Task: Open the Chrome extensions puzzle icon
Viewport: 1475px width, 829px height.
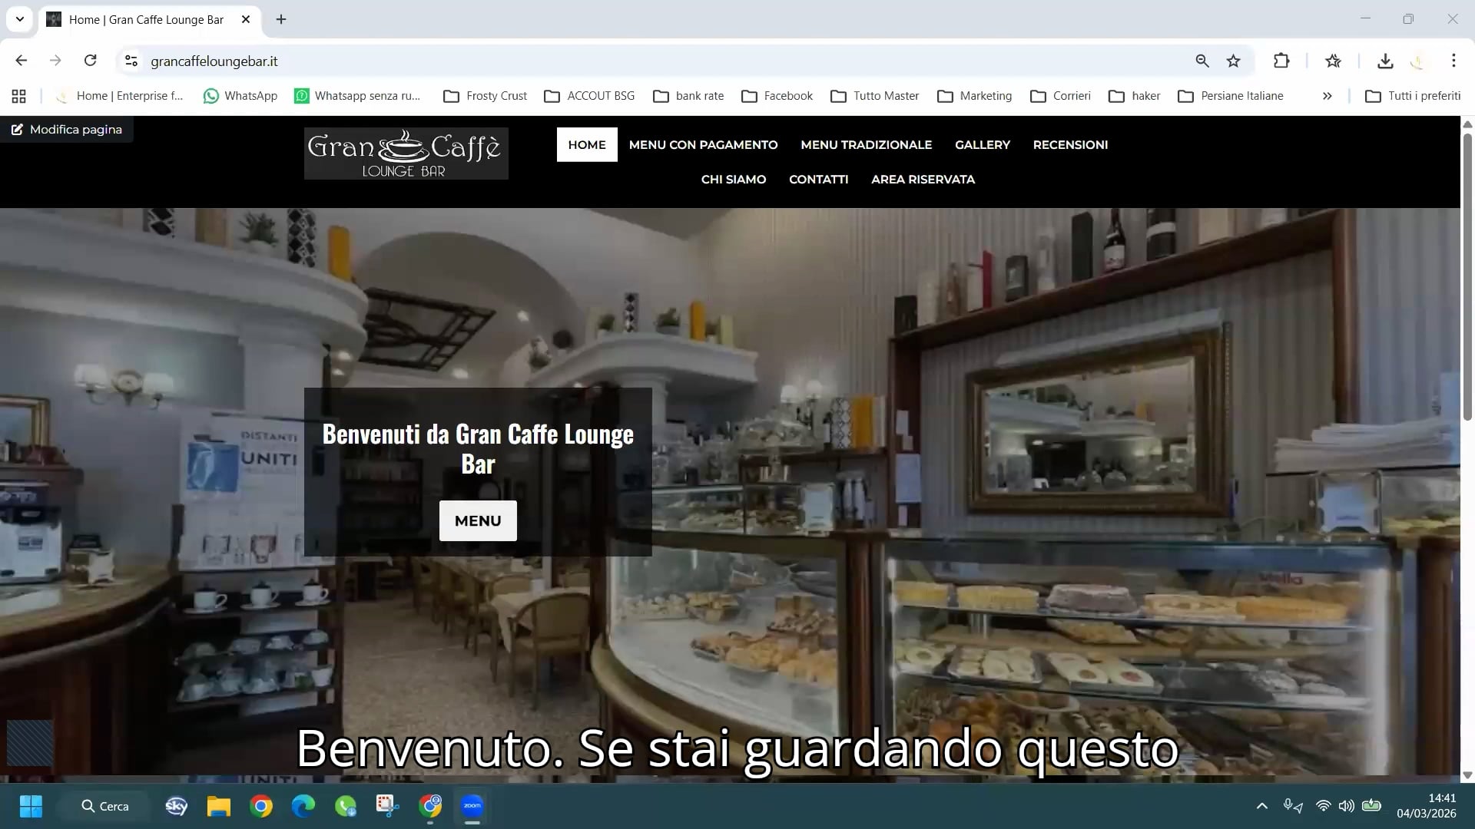Action: pyautogui.click(x=1281, y=61)
